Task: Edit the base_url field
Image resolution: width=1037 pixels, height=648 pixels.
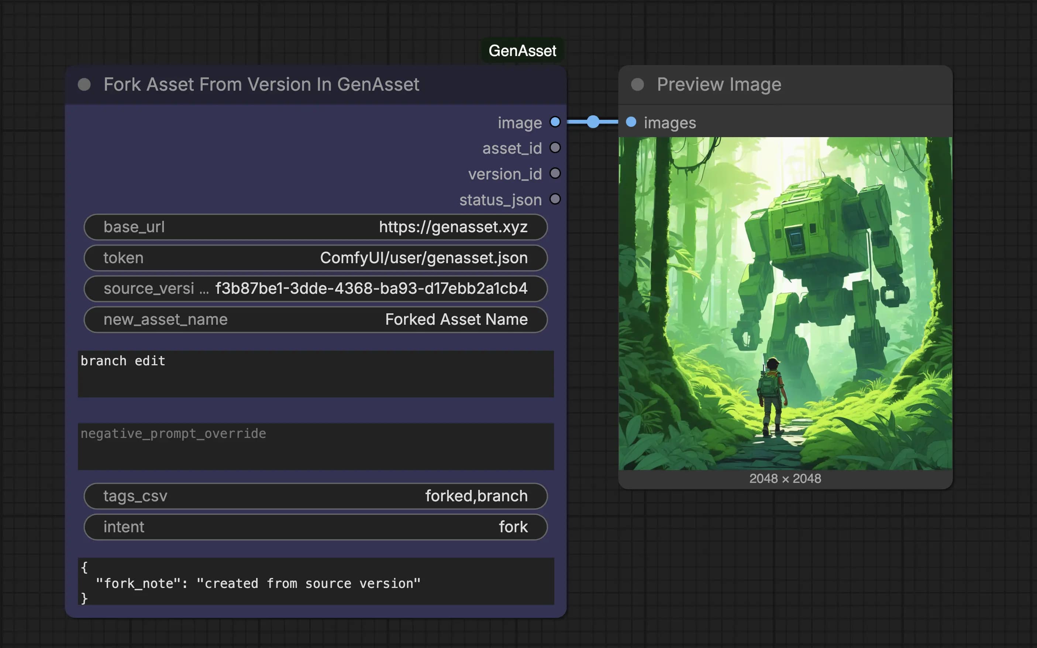Action: [316, 227]
